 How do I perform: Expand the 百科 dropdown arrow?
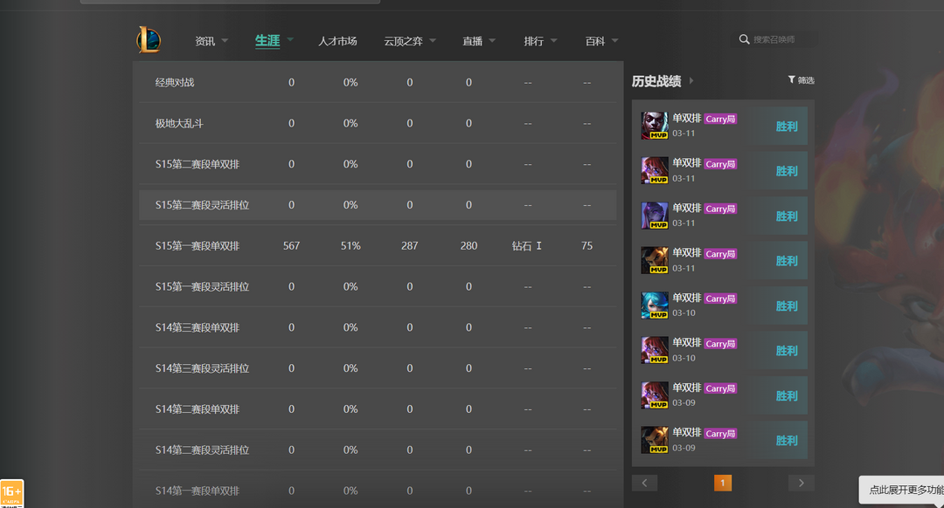614,40
